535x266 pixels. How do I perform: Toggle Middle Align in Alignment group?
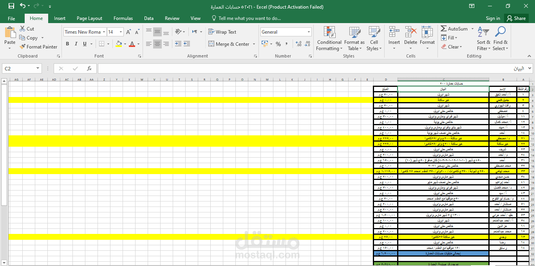(157, 32)
